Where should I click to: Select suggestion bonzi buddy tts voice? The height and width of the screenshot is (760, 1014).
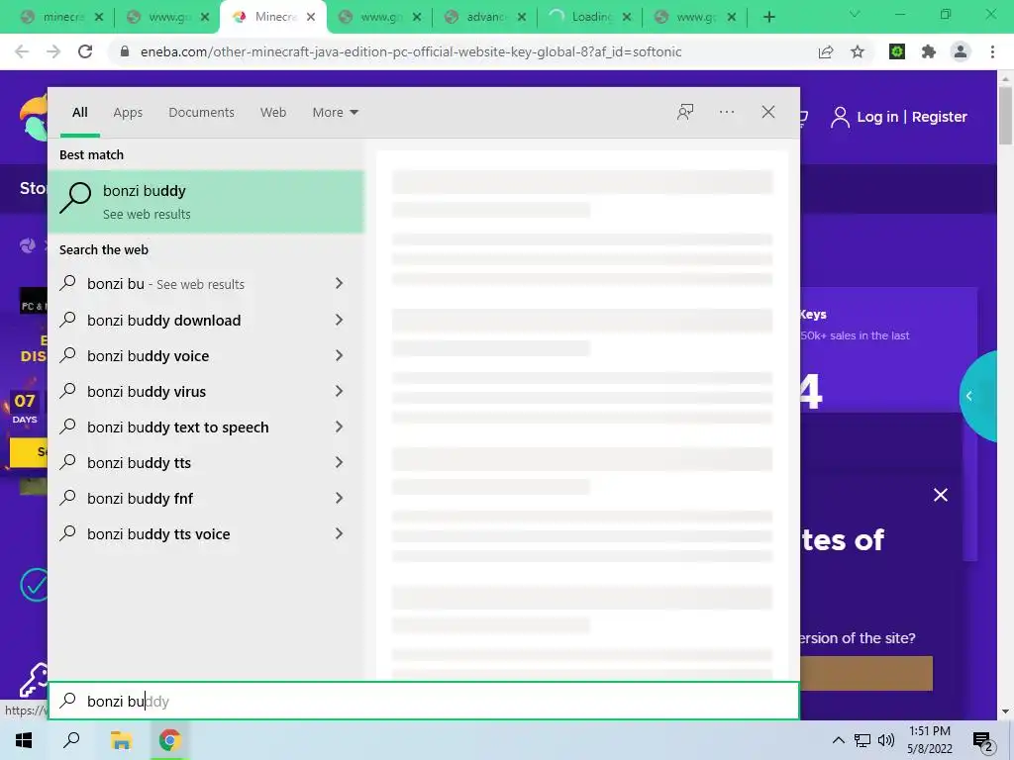[x=158, y=533]
